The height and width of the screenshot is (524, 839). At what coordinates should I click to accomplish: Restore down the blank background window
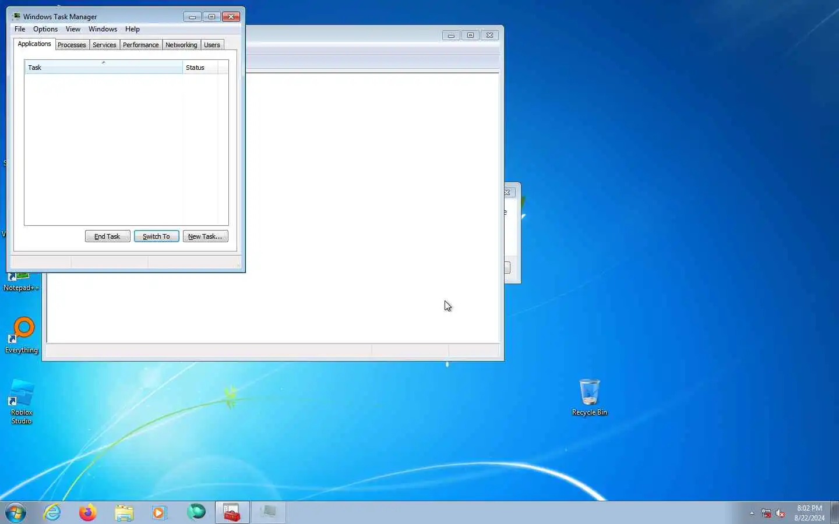[470, 36]
